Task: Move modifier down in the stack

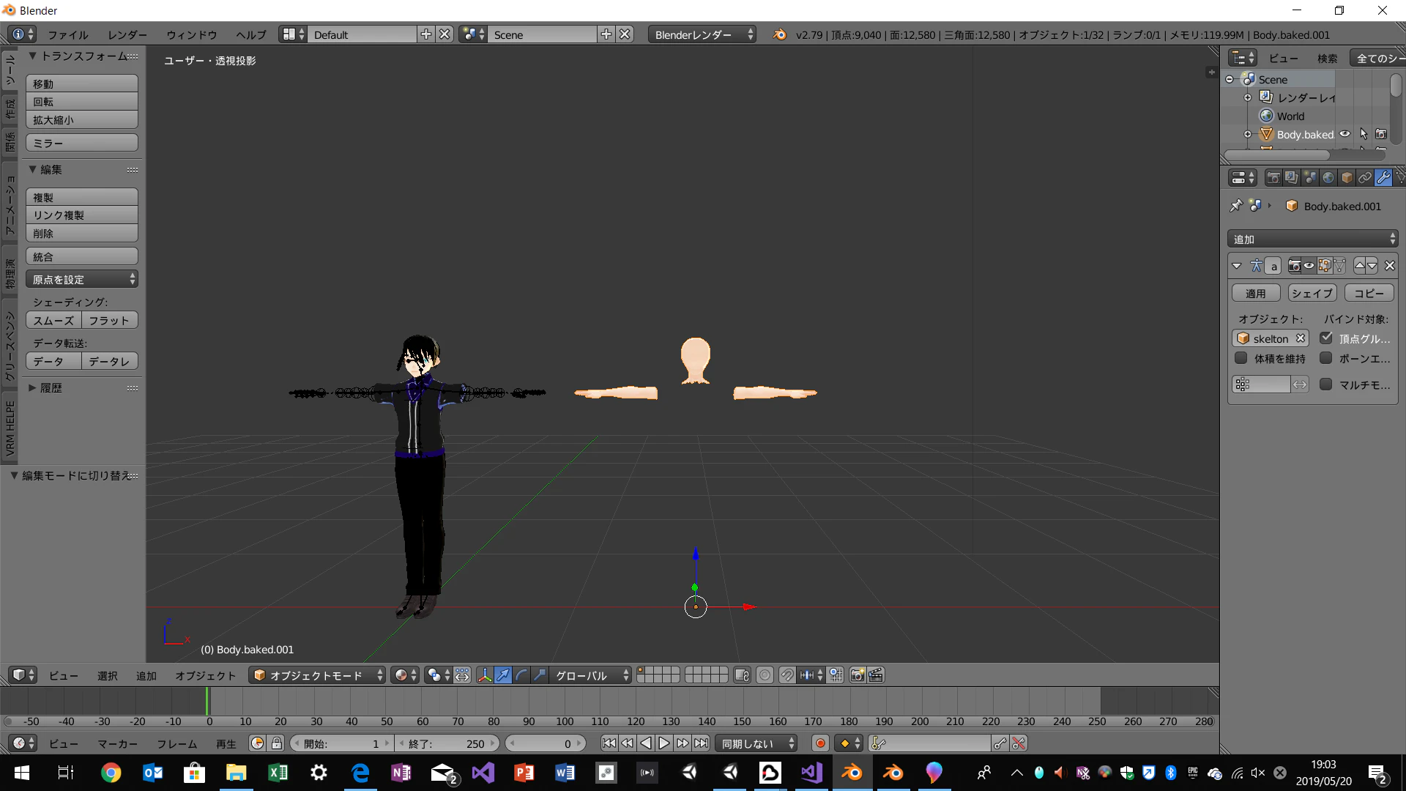Action: pos(1372,266)
